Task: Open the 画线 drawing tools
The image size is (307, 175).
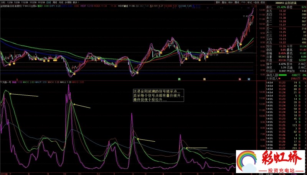Action: 237,3
